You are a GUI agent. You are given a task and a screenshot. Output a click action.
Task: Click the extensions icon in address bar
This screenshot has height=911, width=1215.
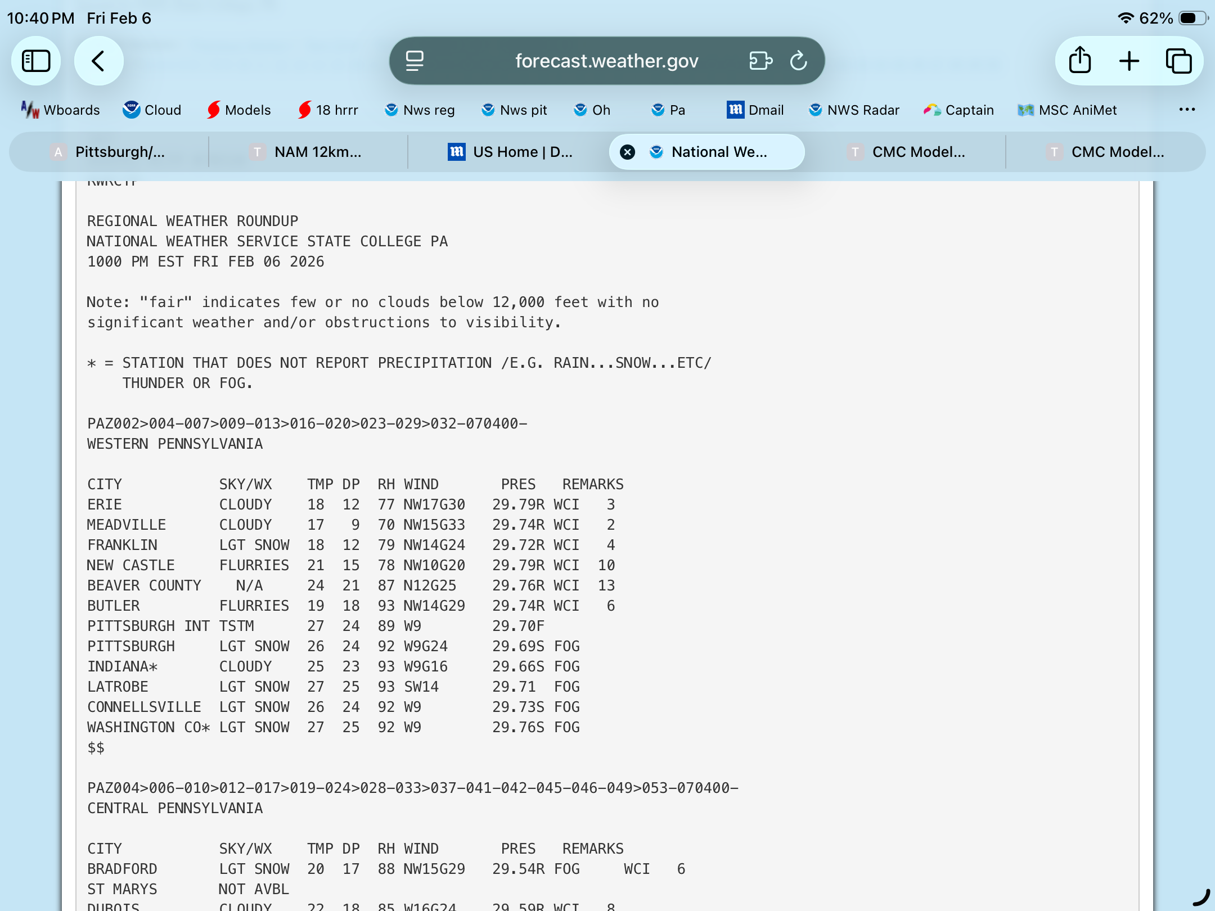760,61
